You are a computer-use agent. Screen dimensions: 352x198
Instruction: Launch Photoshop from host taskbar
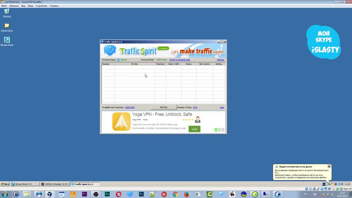pyautogui.click(x=141, y=194)
